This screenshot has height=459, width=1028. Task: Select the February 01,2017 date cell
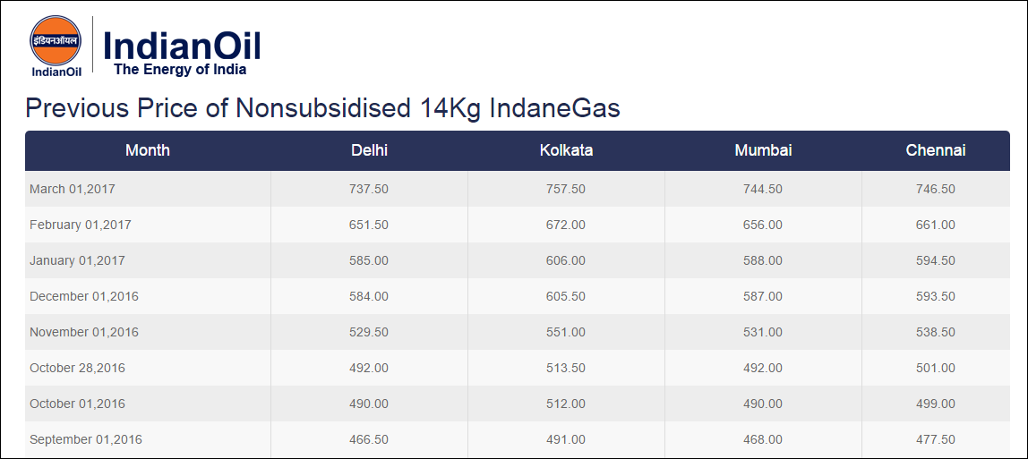coord(81,225)
